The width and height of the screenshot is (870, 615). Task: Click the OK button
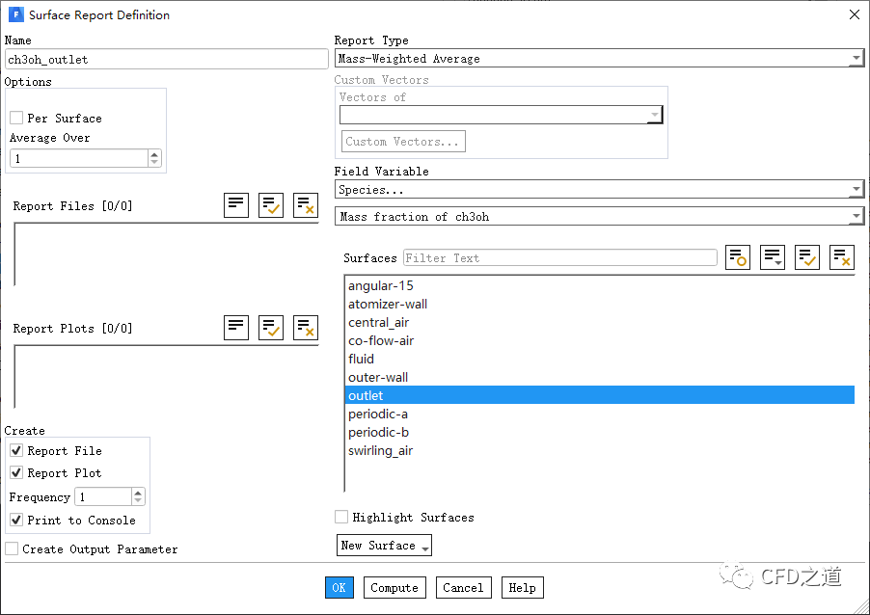pyautogui.click(x=340, y=588)
